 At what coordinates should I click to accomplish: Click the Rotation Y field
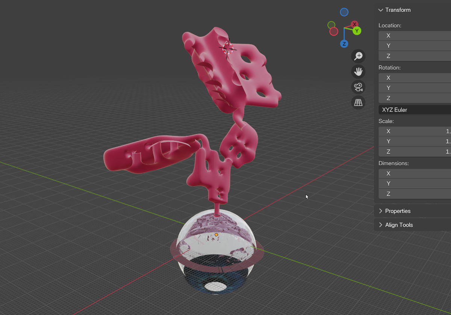pos(415,88)
